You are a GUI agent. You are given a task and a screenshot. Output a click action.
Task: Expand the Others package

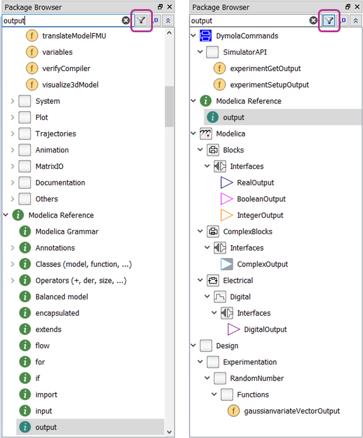point(12,199)
